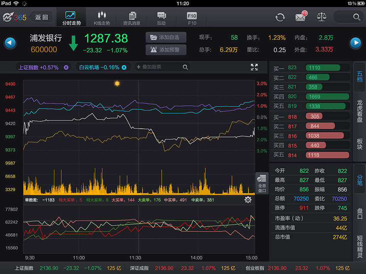Viewport: 366px width, 274px height.
Task: Click the 单数差 value -1183
Action: 48,200
